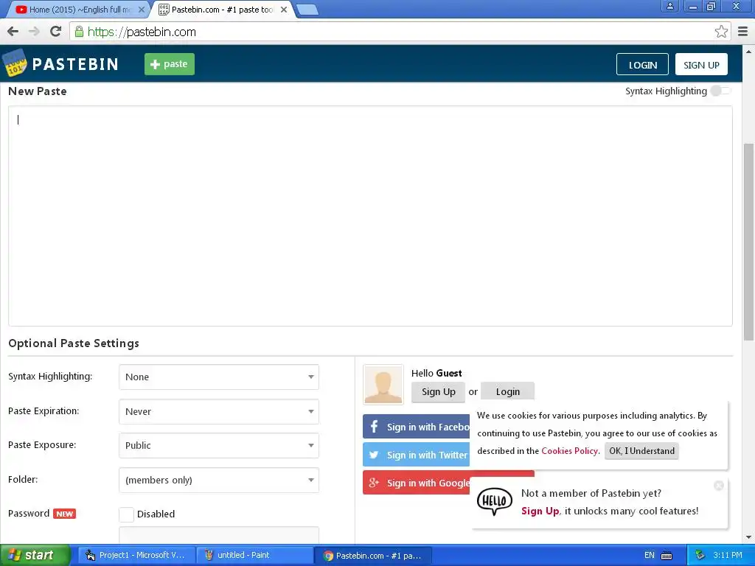Open the Syntax Highlighting dropdown
Image resolution: width=755 pixels, height=566 pixels.
click(218, 377)
